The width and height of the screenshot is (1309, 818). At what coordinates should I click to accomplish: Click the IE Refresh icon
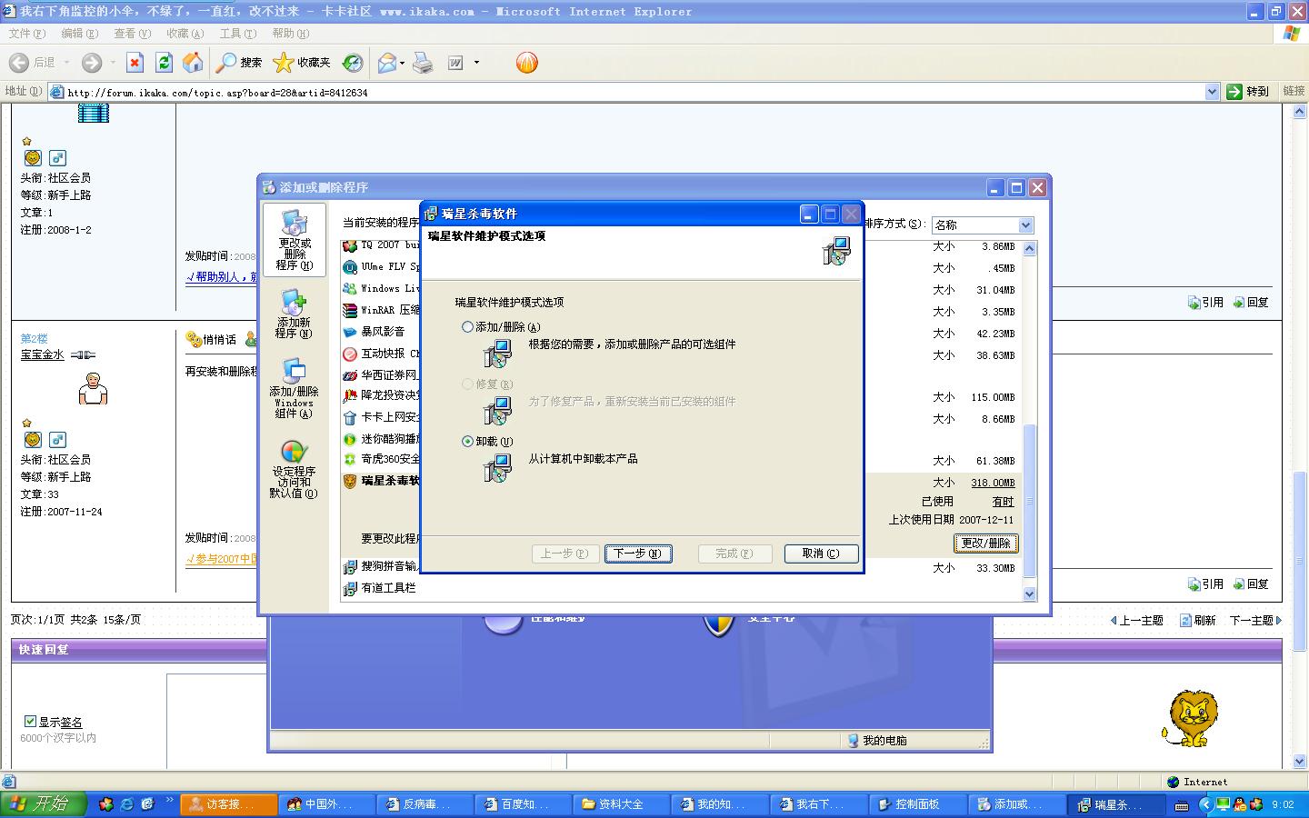click(164, 63)
